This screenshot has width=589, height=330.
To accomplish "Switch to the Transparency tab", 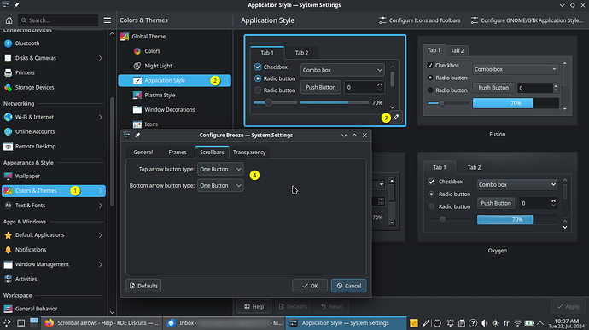I will click(249, 153).
